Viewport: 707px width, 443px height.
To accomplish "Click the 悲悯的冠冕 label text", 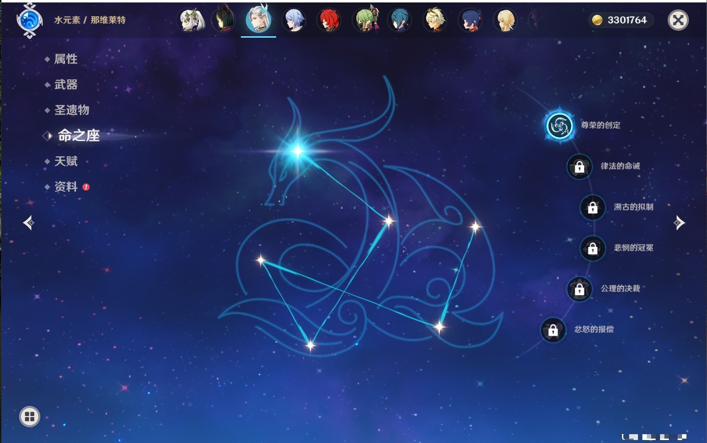I will click(x=634, y=248).
